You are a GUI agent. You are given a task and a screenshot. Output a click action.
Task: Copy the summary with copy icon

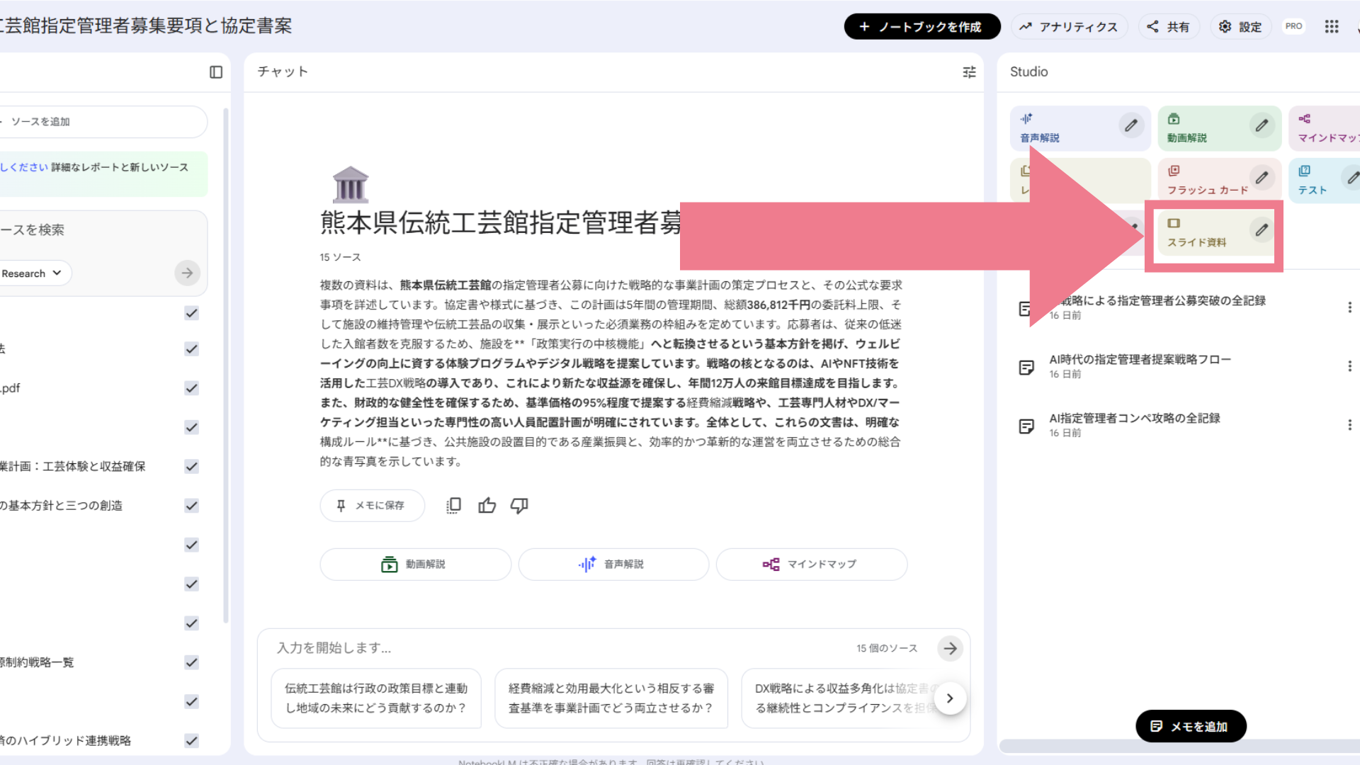pyautogui.click(x=453, y=506)
